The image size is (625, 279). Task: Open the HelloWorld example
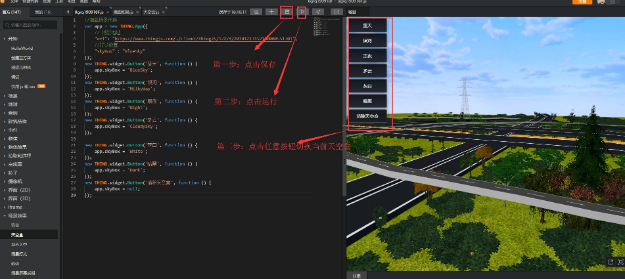[x=22, y=48]
